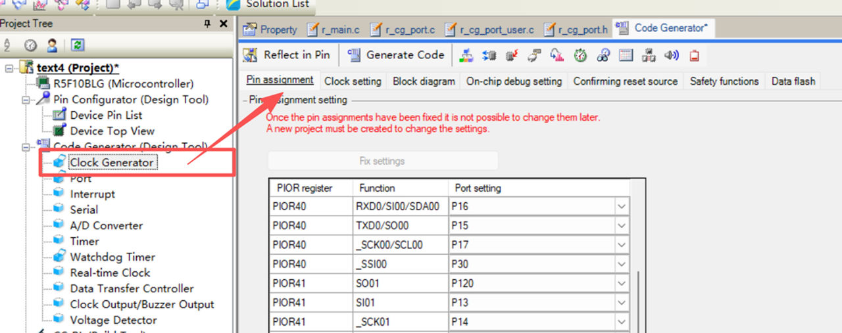Click the refresh icon in Project Tree toolbar

point(78,45)
